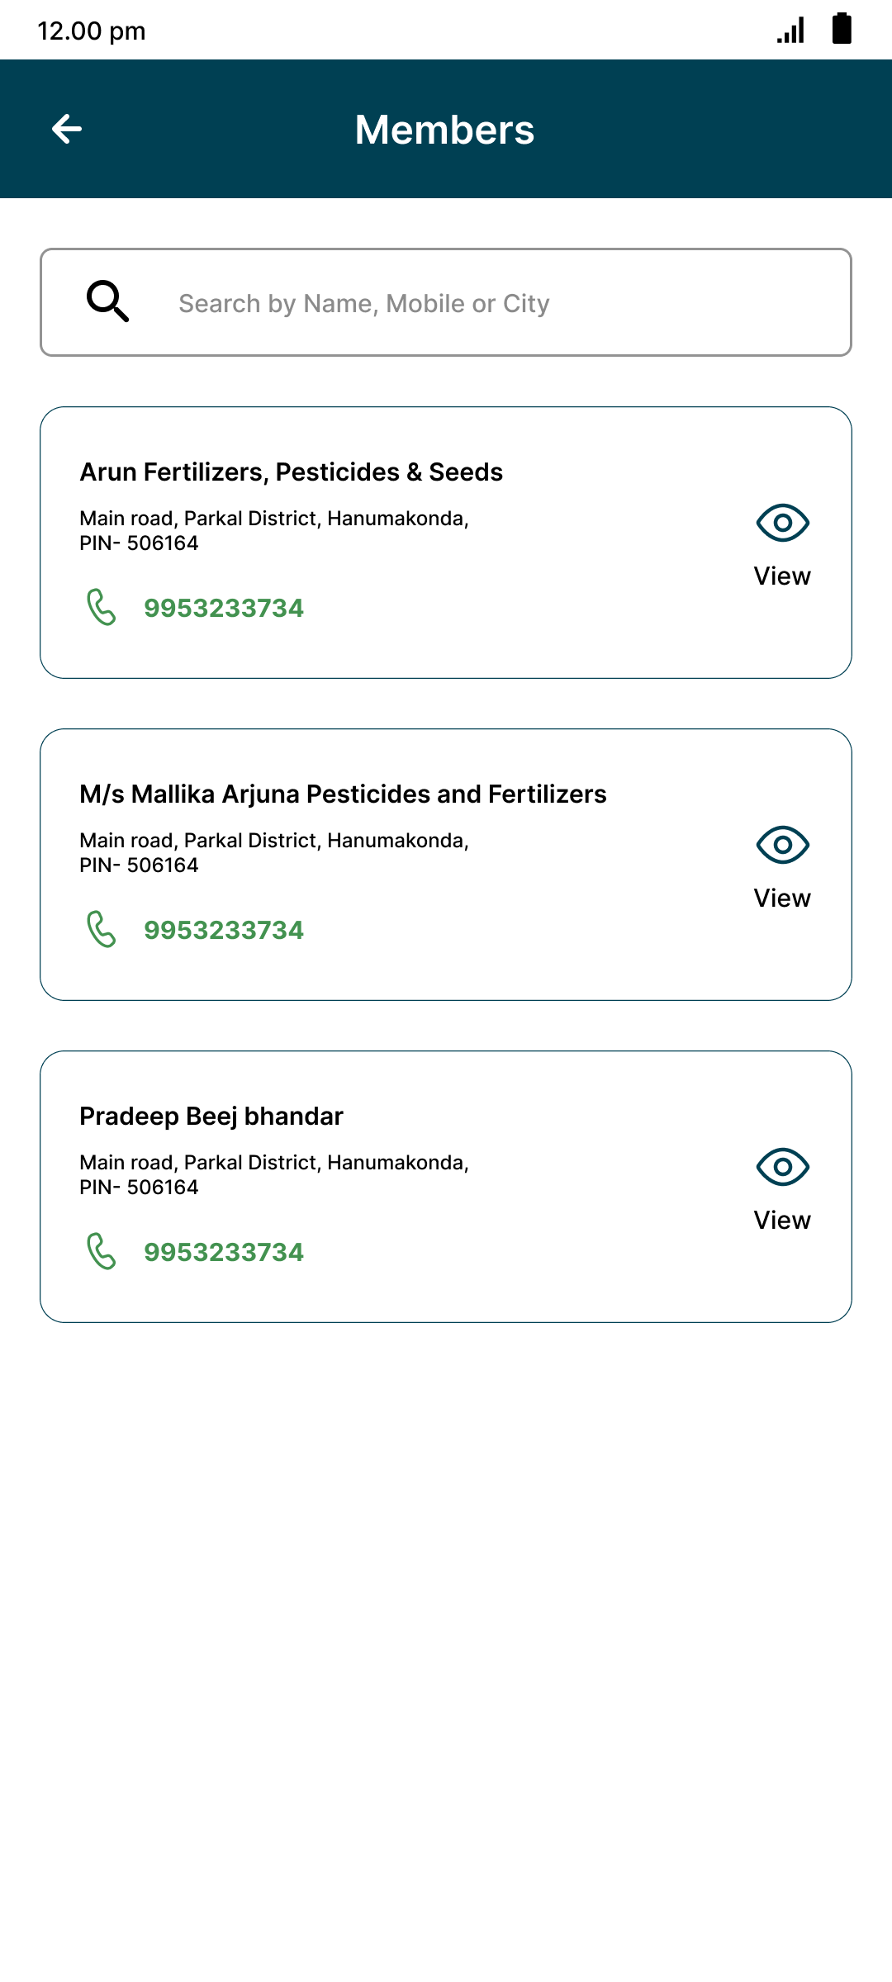Tap the phone icon on Pradeep Beej bhandar card
This screenshot has width=892, height=1982.
[102, 1252]
